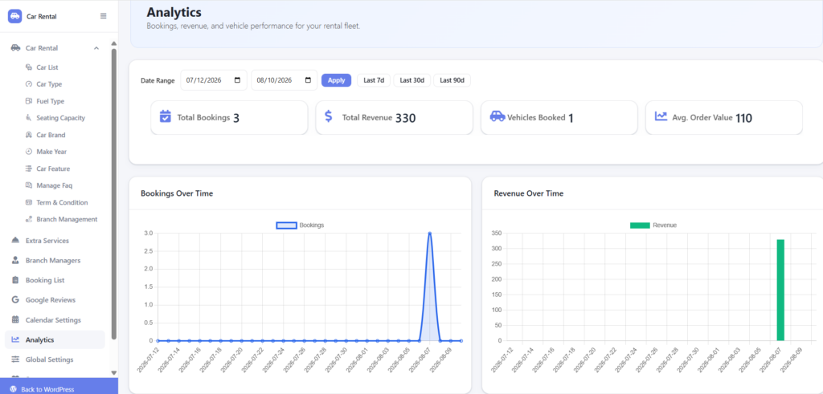
Task: Click the Avg. Order Value number 110
Action: click(x=743, y=119)
